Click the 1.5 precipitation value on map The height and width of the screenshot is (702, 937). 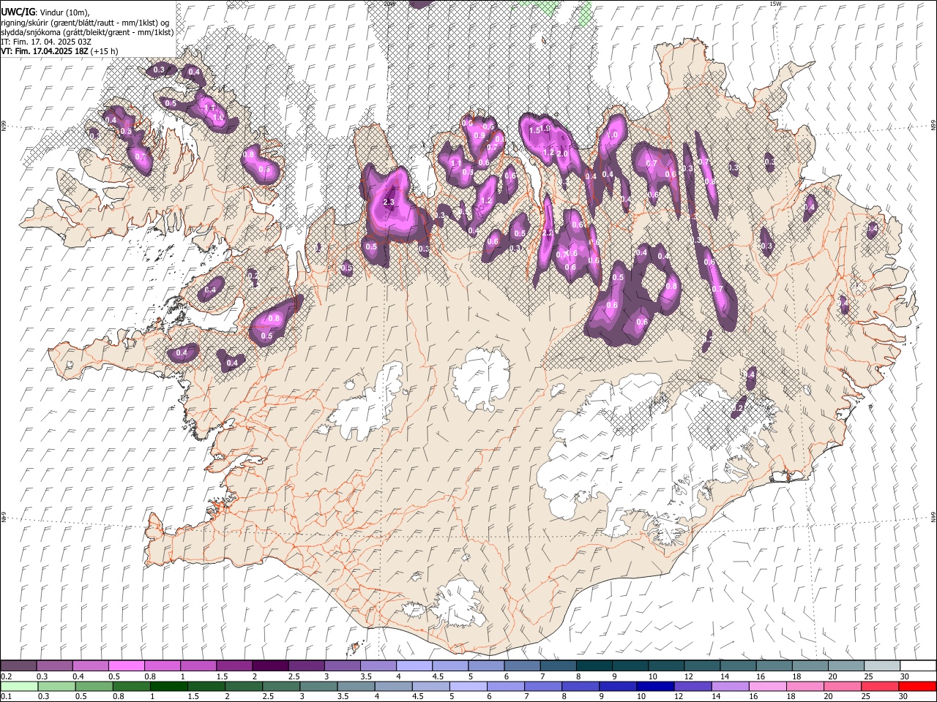click(534, 129)
